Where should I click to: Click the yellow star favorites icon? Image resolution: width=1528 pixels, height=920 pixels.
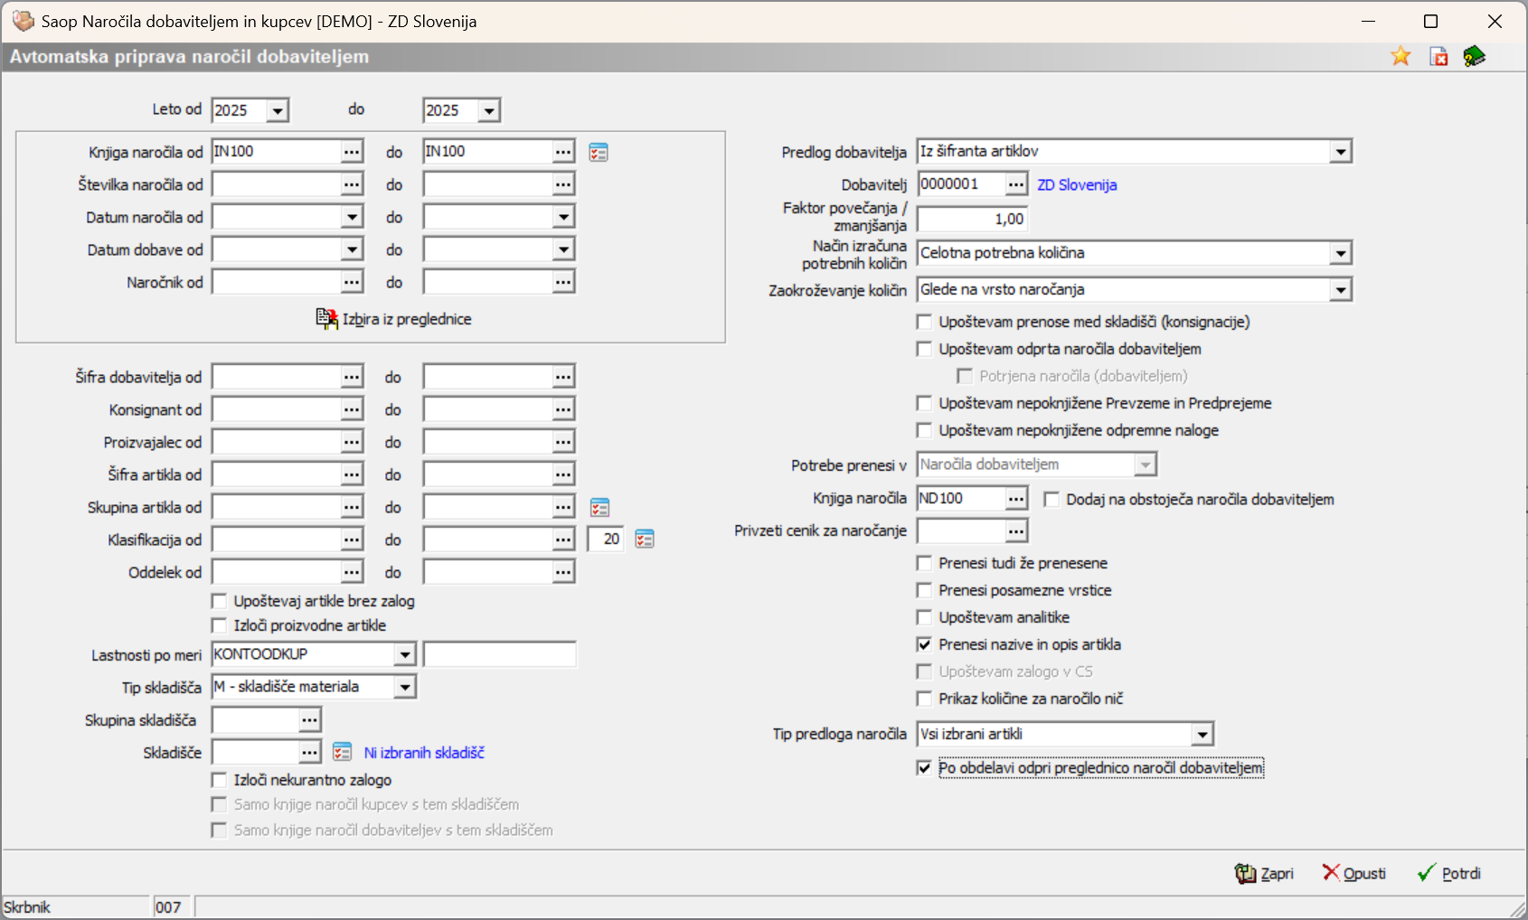coord(1401,56)
